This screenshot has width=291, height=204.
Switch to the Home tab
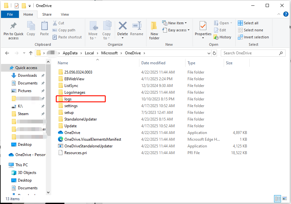(28, 14)
